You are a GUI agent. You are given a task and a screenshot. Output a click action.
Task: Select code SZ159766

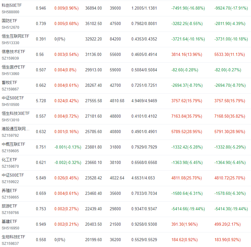(10, 213)
